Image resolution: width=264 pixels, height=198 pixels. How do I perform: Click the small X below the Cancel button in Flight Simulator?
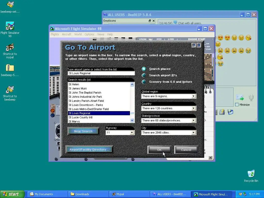pos(210,158)
